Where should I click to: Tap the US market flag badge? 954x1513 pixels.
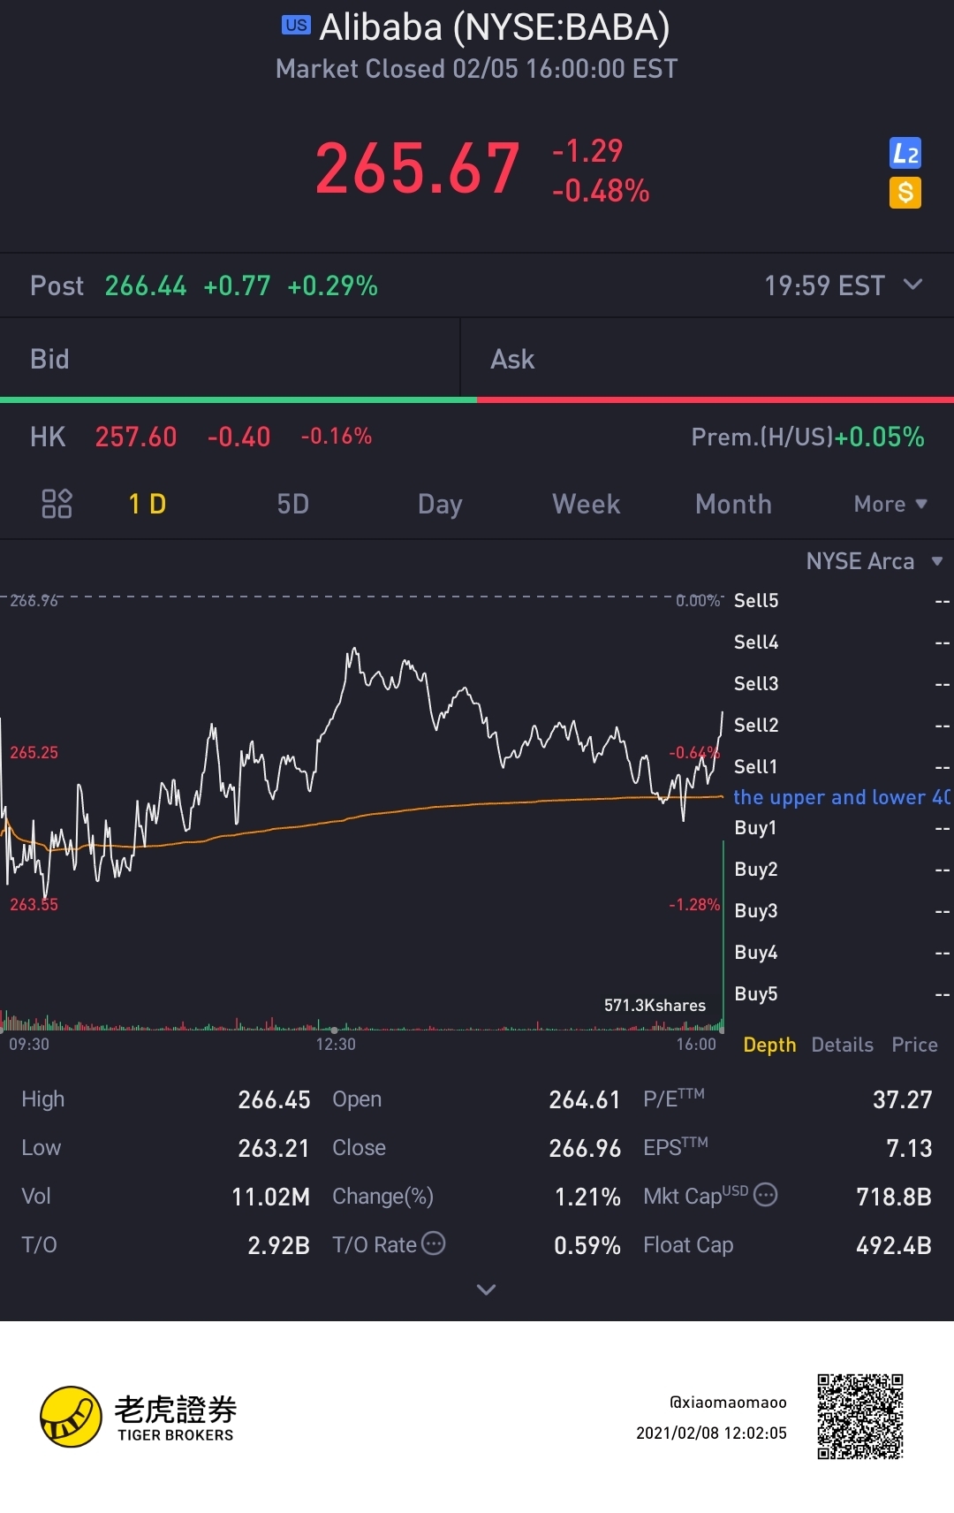pyautogui.click(x=296, y=25)
